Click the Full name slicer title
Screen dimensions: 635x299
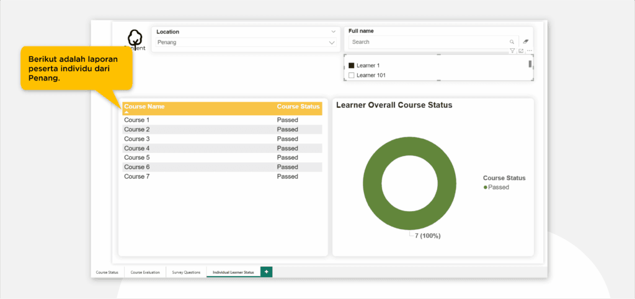(x=362, y=31)
